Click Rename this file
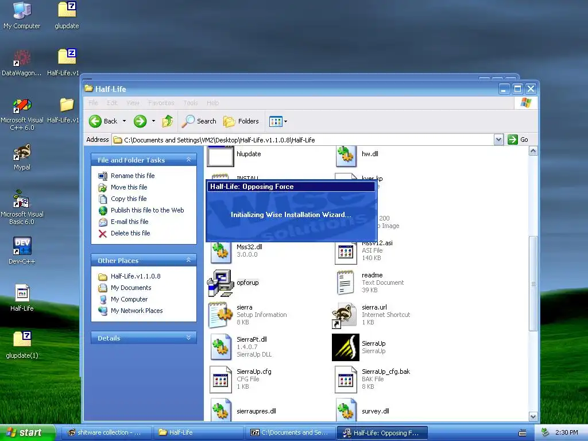Image resolution: width=588 pixels, height=441 pixels. click(x=133, y=176)
